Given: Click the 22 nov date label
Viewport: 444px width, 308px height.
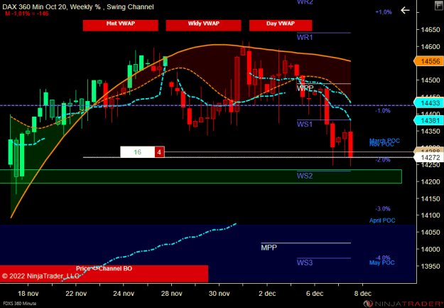Looking at the screenshot, I should click(x=76, y=294).
